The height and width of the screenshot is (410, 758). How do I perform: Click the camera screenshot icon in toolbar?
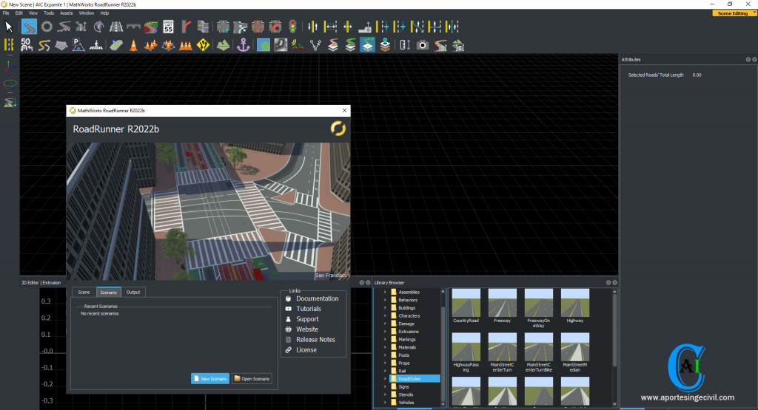(x=422, y=45)
